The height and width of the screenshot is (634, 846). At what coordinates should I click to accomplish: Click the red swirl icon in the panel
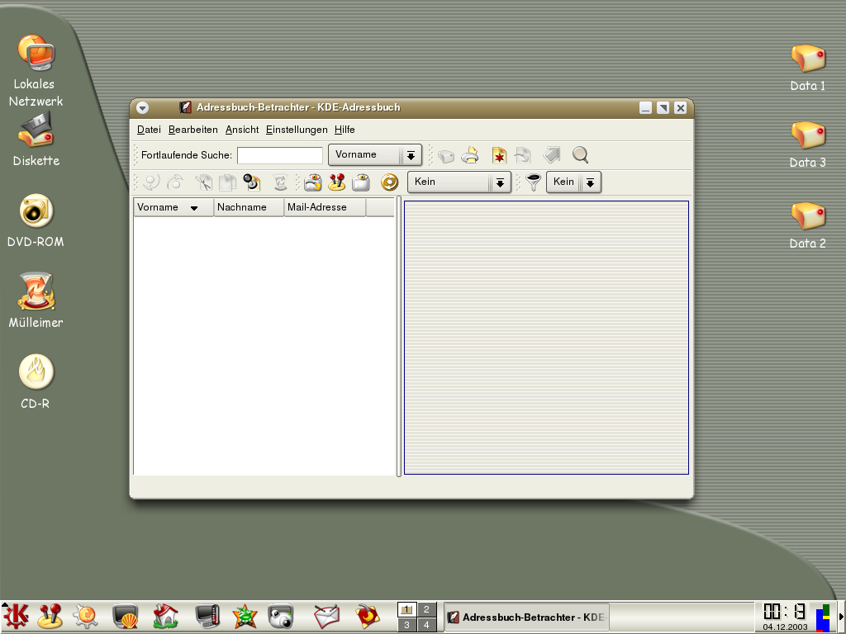(x=368, y=616)
